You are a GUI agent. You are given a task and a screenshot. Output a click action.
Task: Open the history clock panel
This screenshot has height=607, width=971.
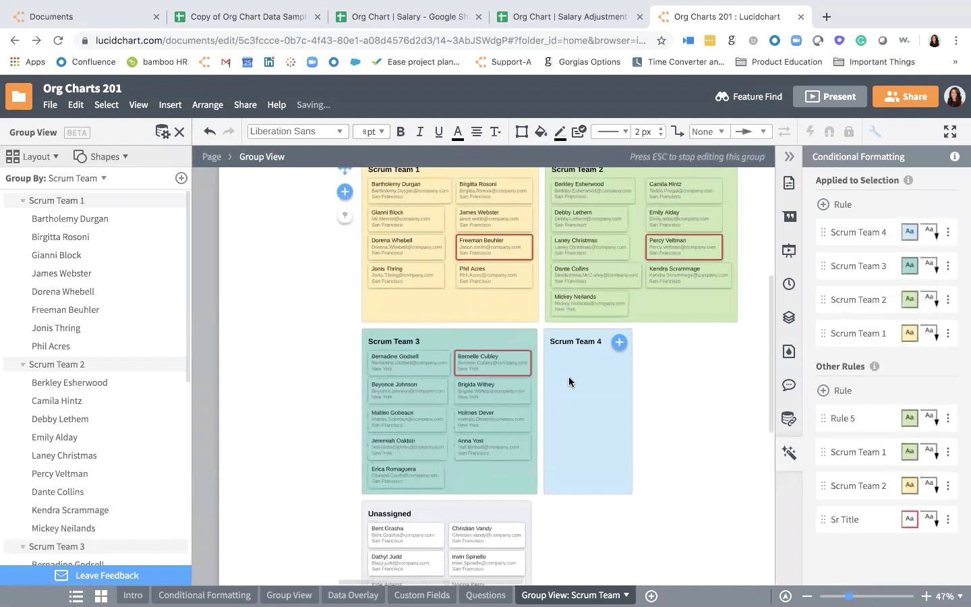pos(789,284)
